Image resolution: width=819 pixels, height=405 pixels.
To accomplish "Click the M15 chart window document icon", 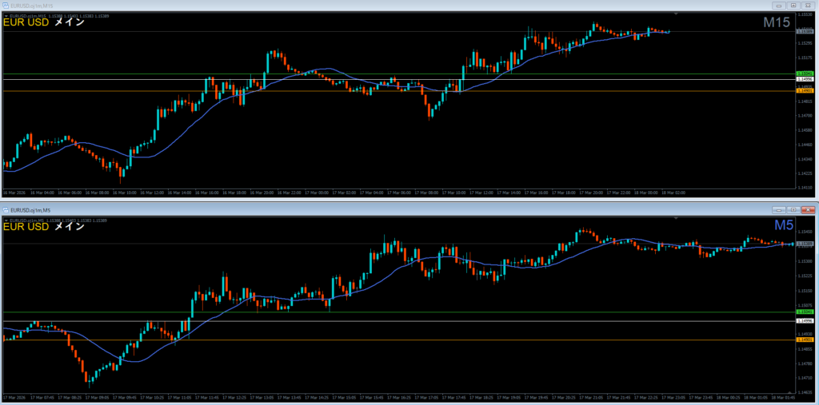I will tap(6, 6).
